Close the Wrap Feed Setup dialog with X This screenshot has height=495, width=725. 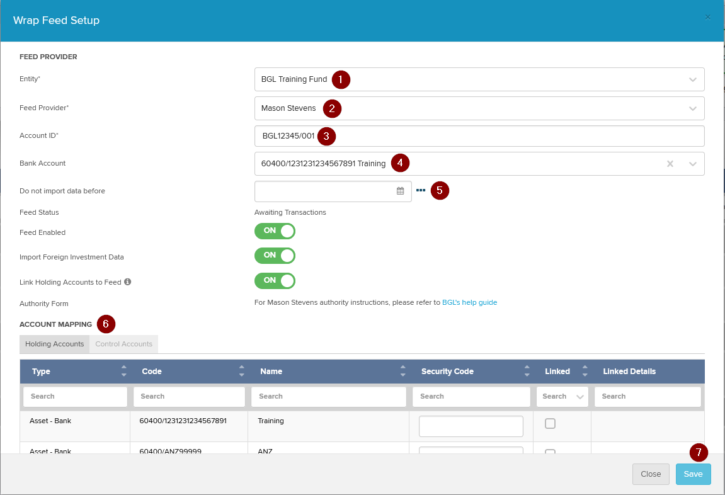pyautogui.click(x=707, y=17)
